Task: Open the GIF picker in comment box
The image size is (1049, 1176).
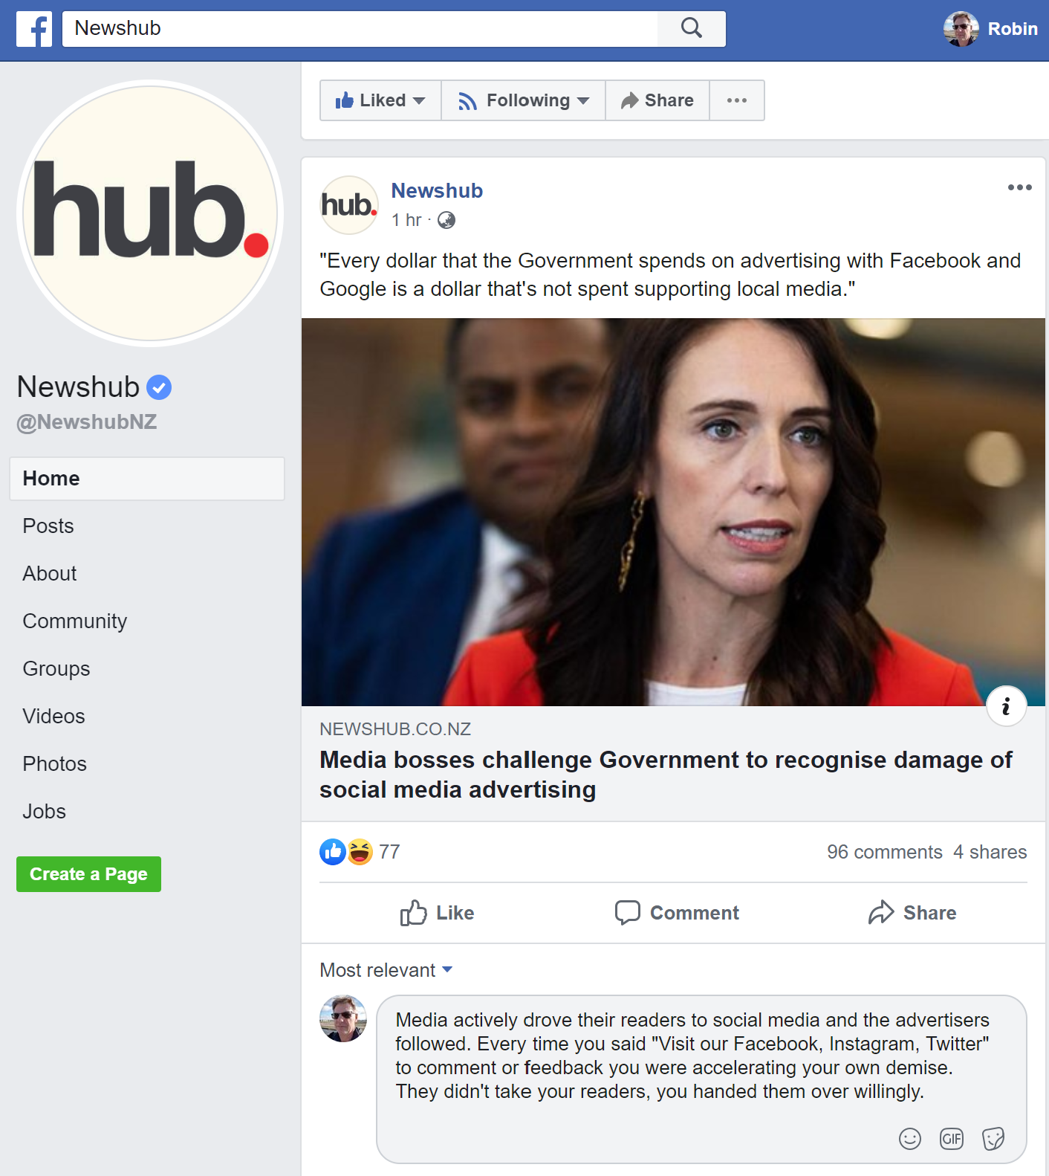Action: point(951,1138)
